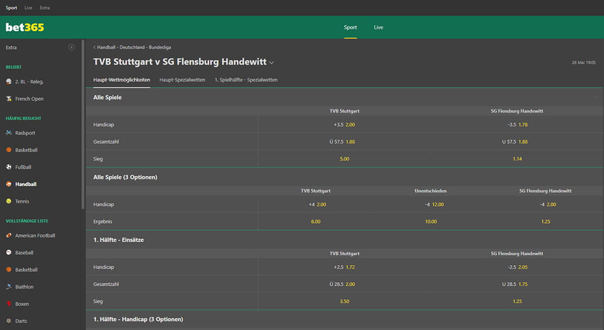Pick Flensburg Sieg odds 1.14

click(517, 159)
